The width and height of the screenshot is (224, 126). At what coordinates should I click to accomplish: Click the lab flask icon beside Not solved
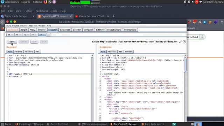tap(202, 37)
